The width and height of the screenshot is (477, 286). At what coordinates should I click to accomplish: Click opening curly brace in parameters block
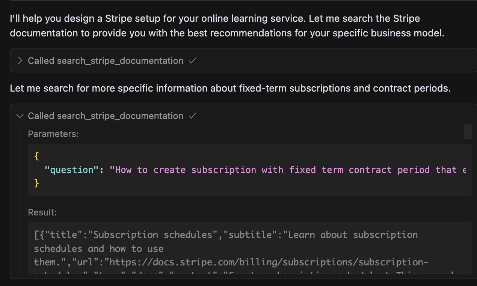[36, 156]
